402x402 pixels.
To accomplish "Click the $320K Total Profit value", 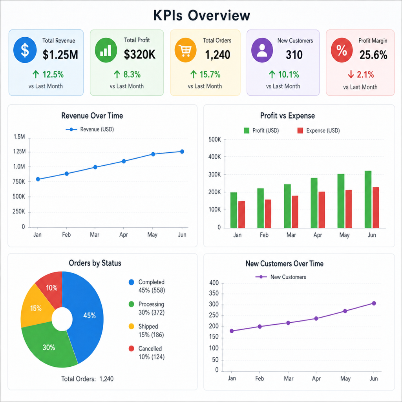I will coord(140,54).
